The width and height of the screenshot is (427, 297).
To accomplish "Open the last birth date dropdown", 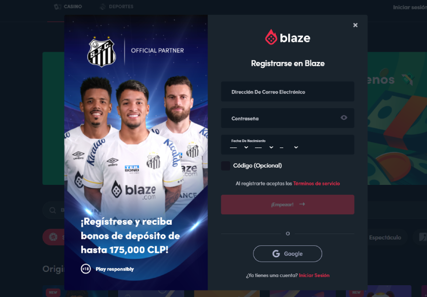I will (x=289, y=148).
